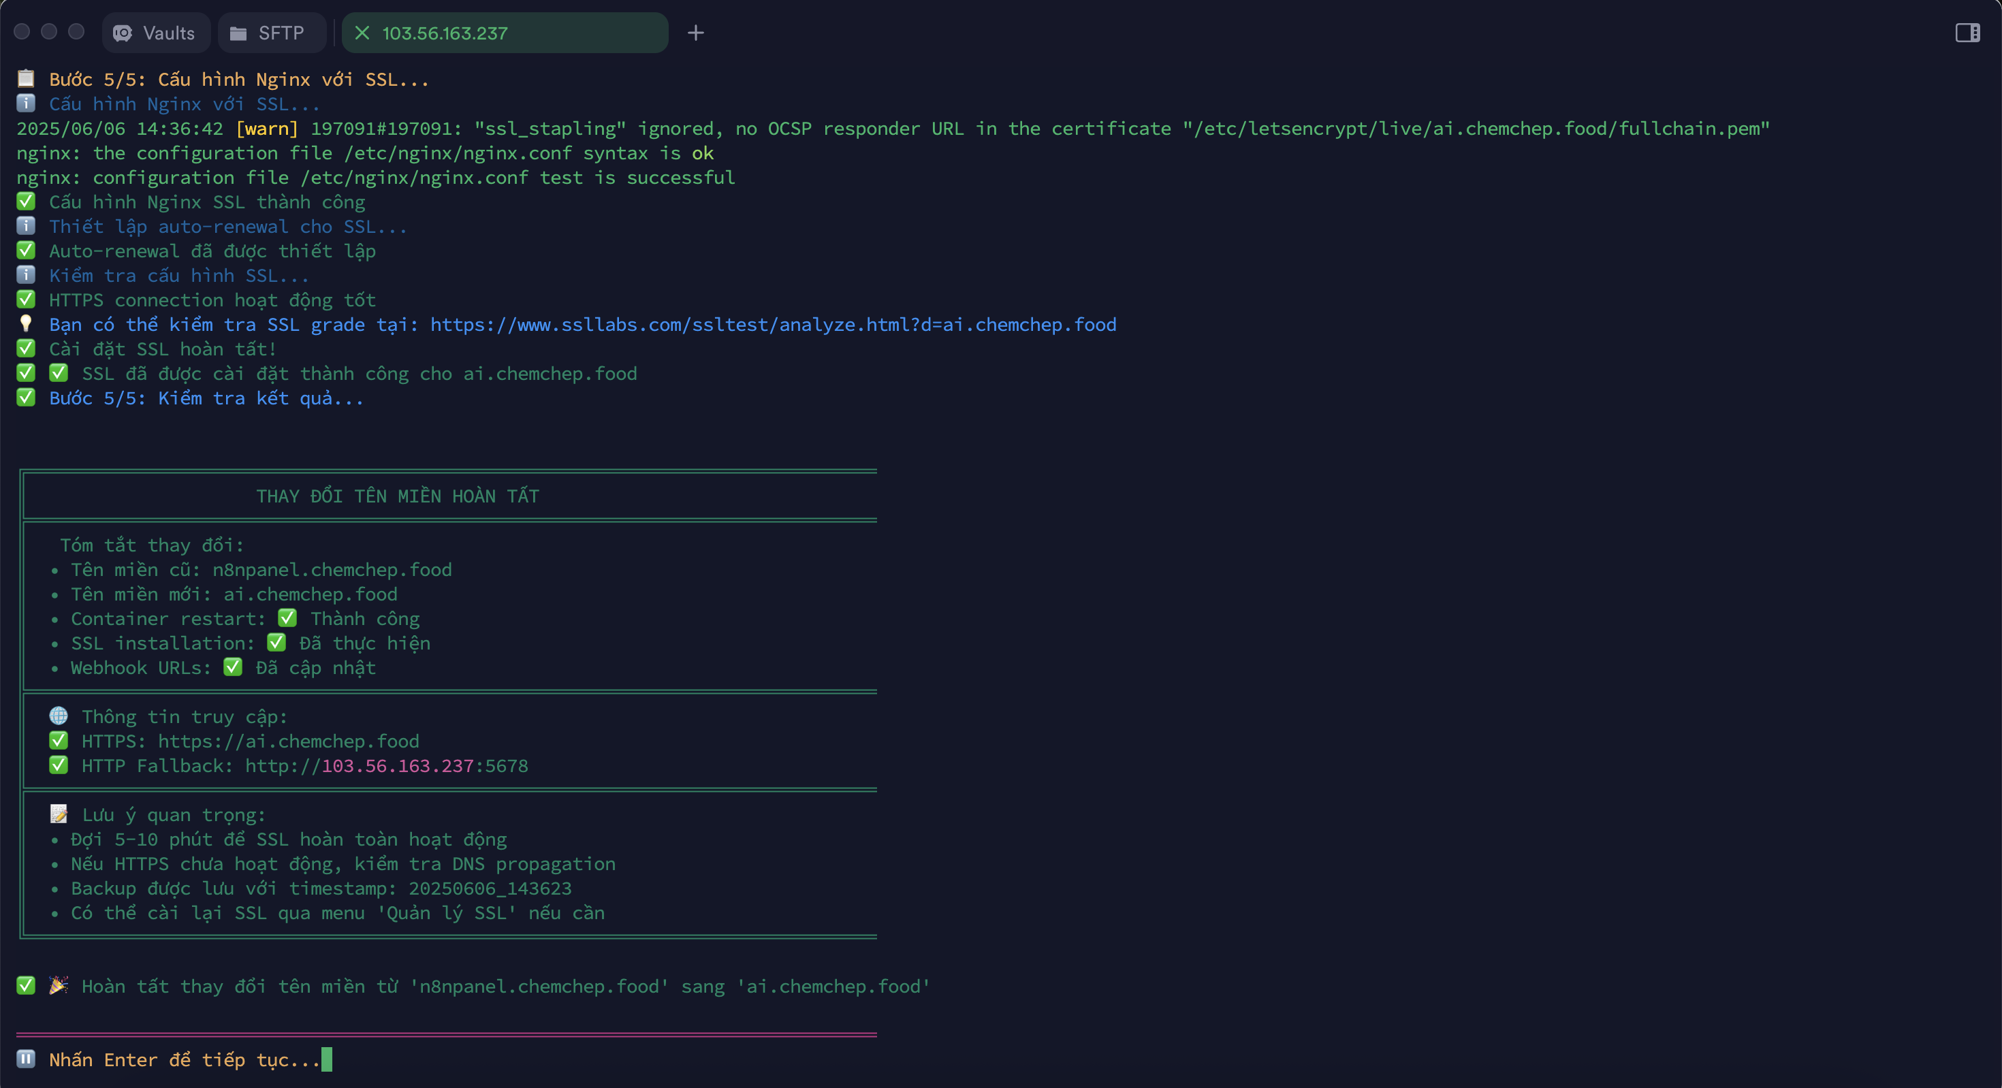The width and height of the screenshot is (2002, 1088).
Task: Click the Vaults safe icon
Action: pyautogui.click(x=123, y=33)
